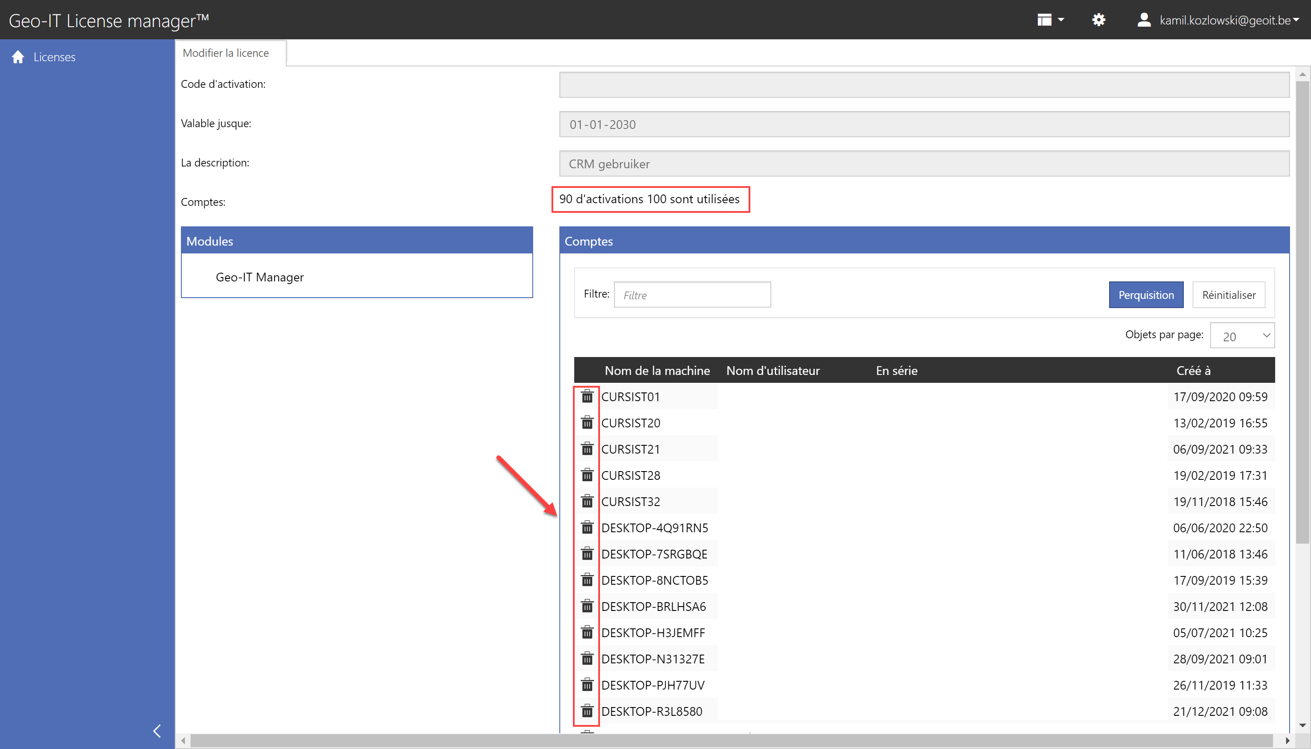Open the settings gear icon
Image resolution: width=1311 pixels, height=749 pixels.
coord(1099,20)
